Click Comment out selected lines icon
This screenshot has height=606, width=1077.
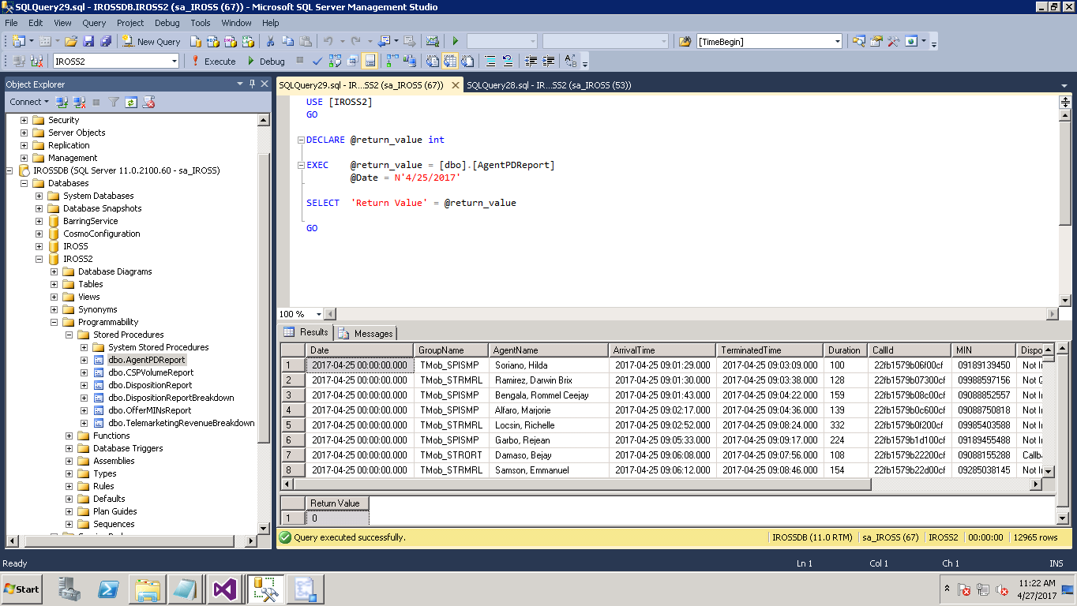pos(490,61)
